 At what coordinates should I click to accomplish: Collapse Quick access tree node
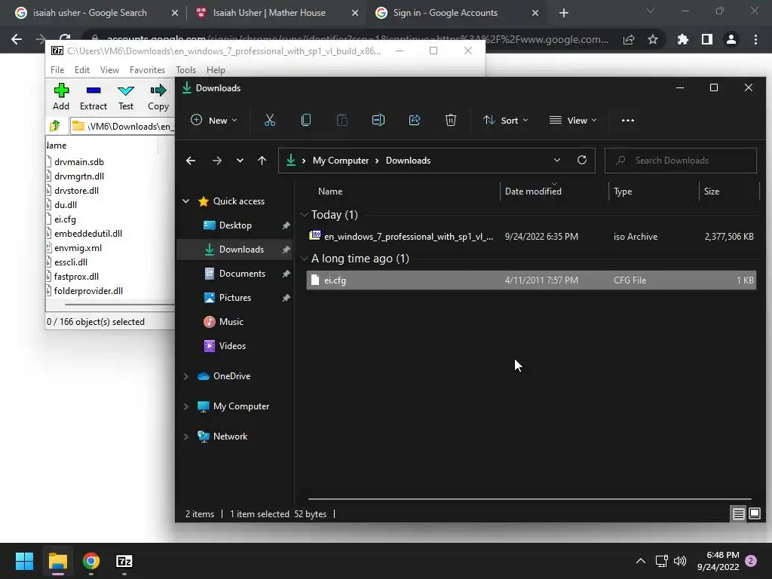[186, 201]
